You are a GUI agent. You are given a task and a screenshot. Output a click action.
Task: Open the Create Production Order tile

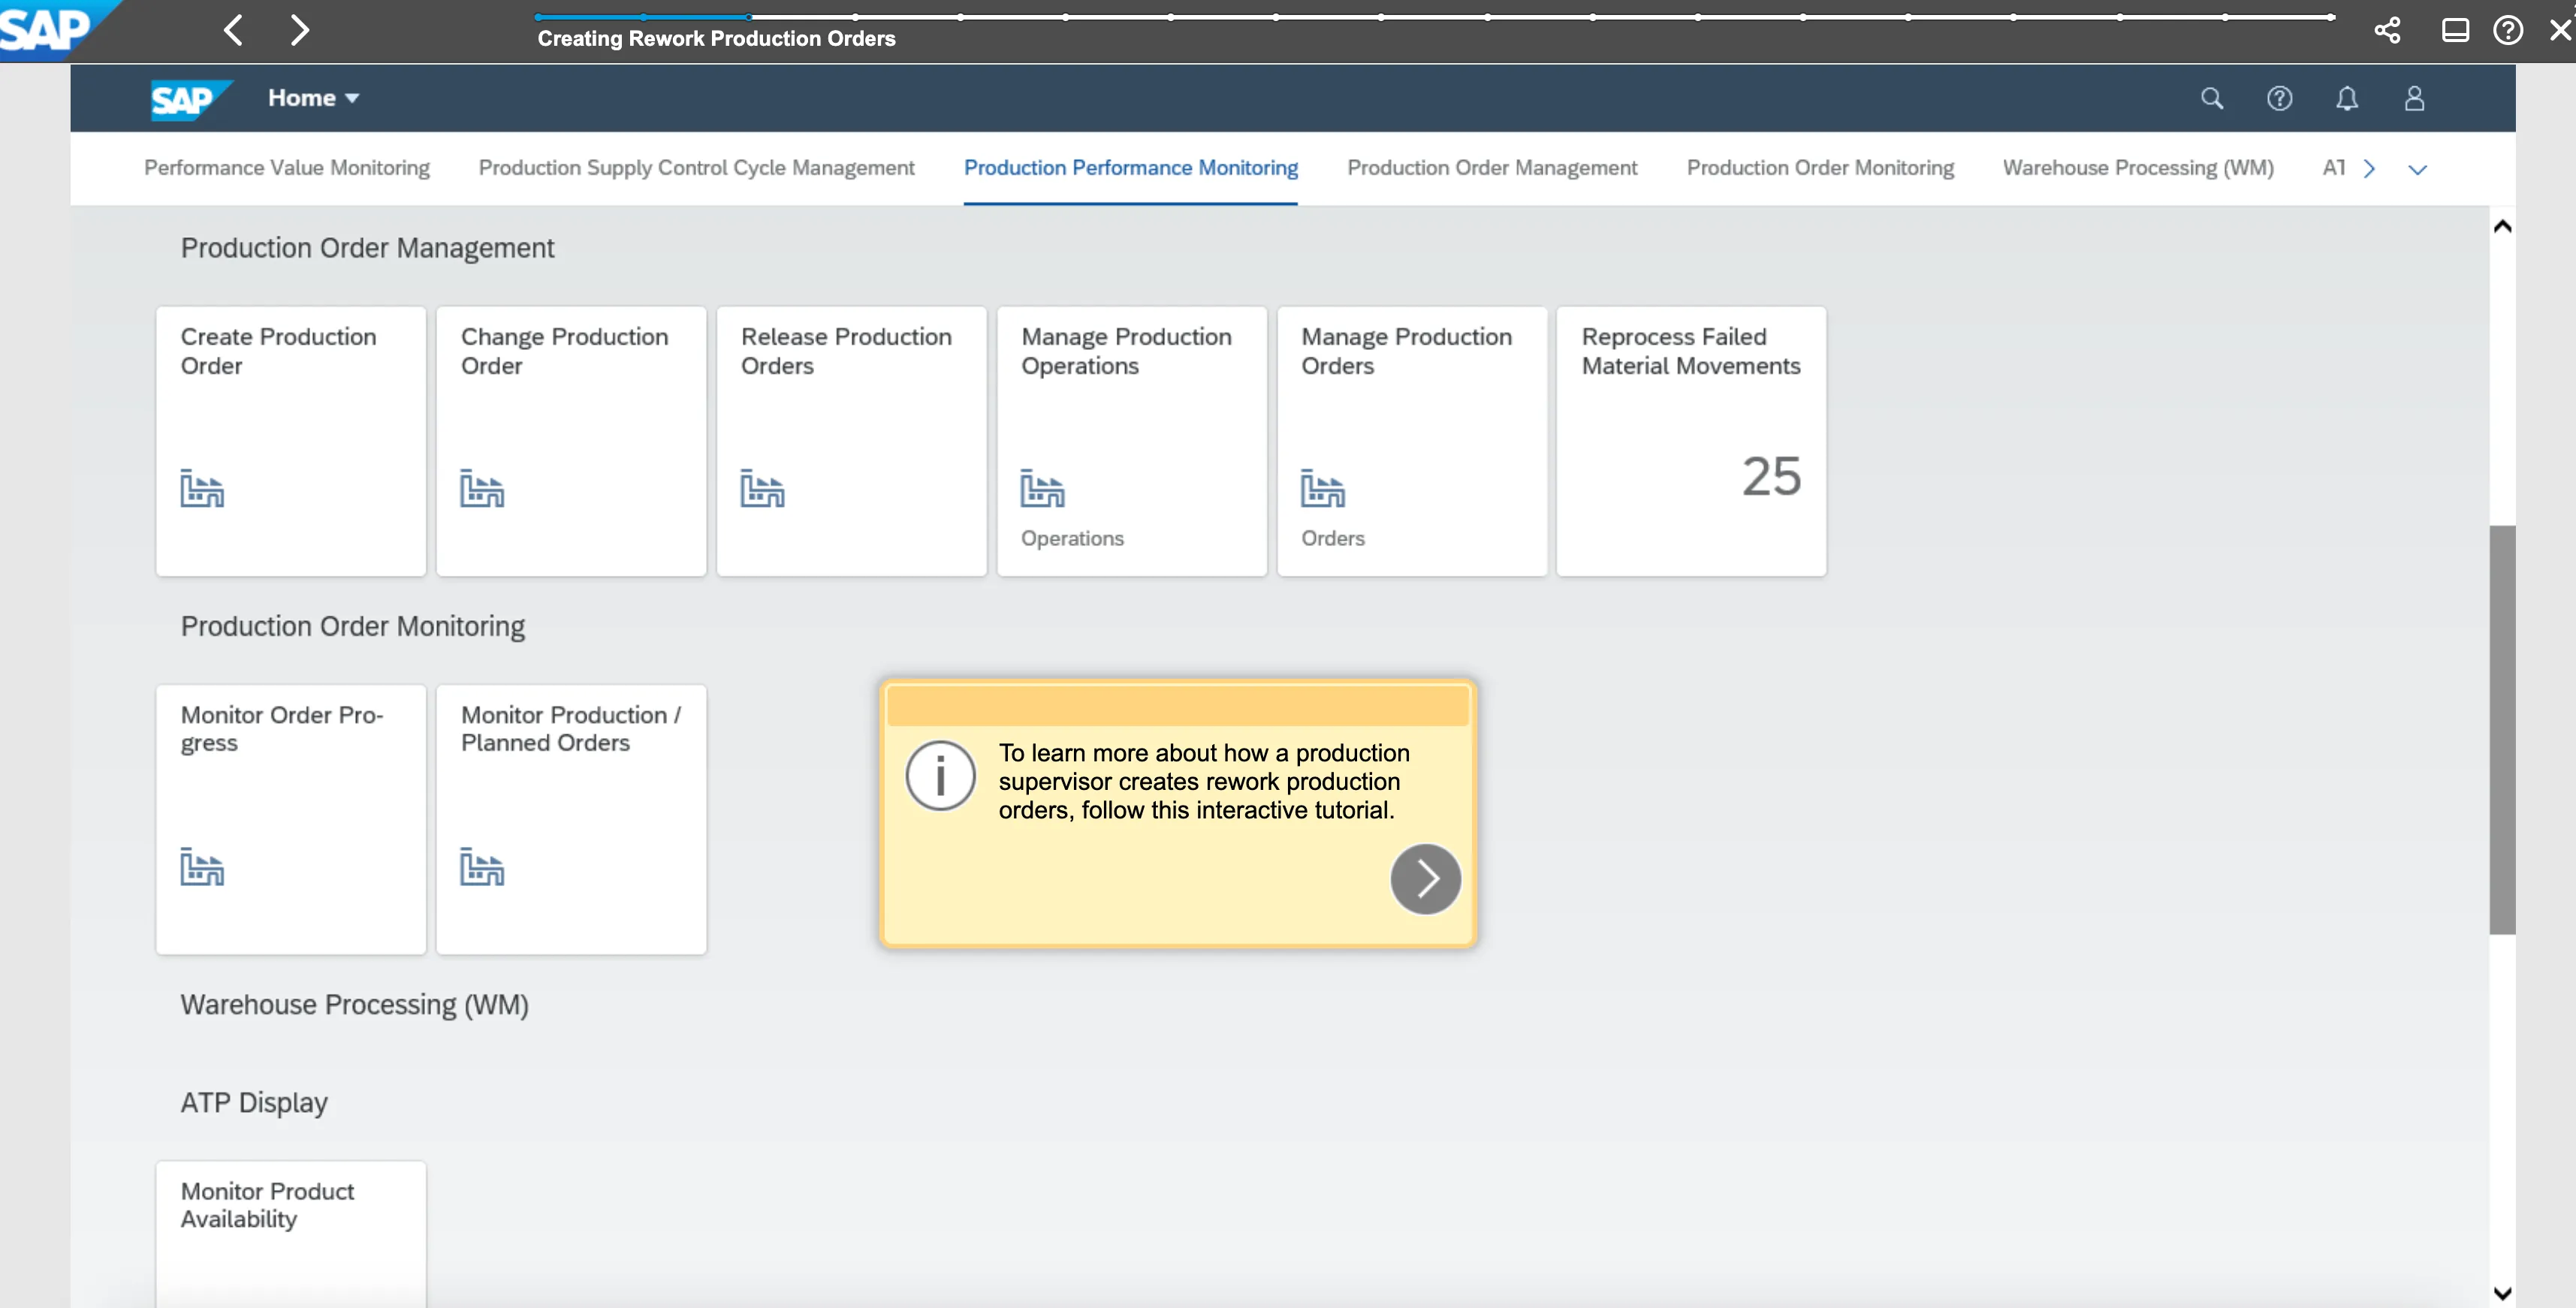(x=291, y=441)
